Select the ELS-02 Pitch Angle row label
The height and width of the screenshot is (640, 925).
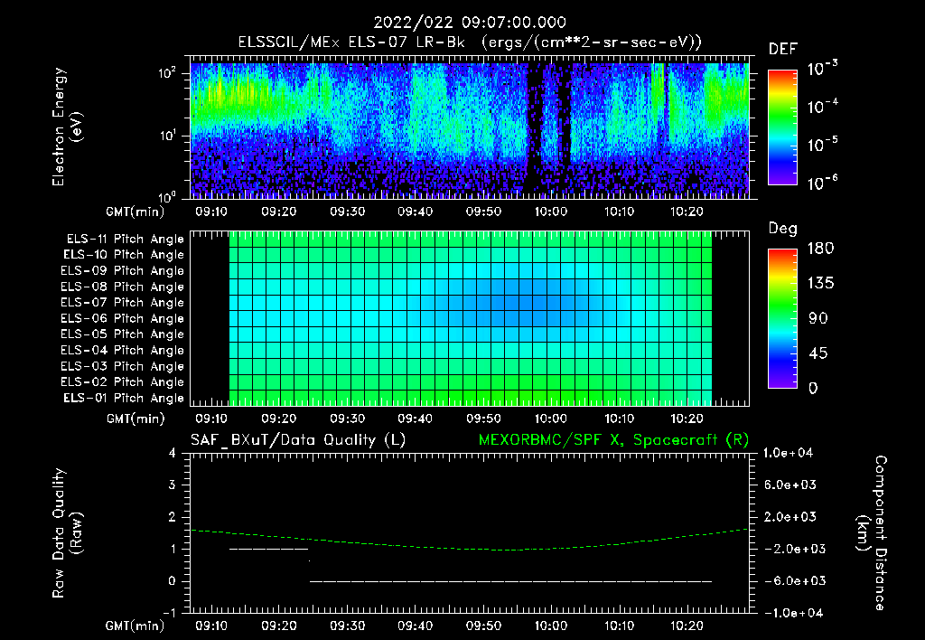click(123, 382)
